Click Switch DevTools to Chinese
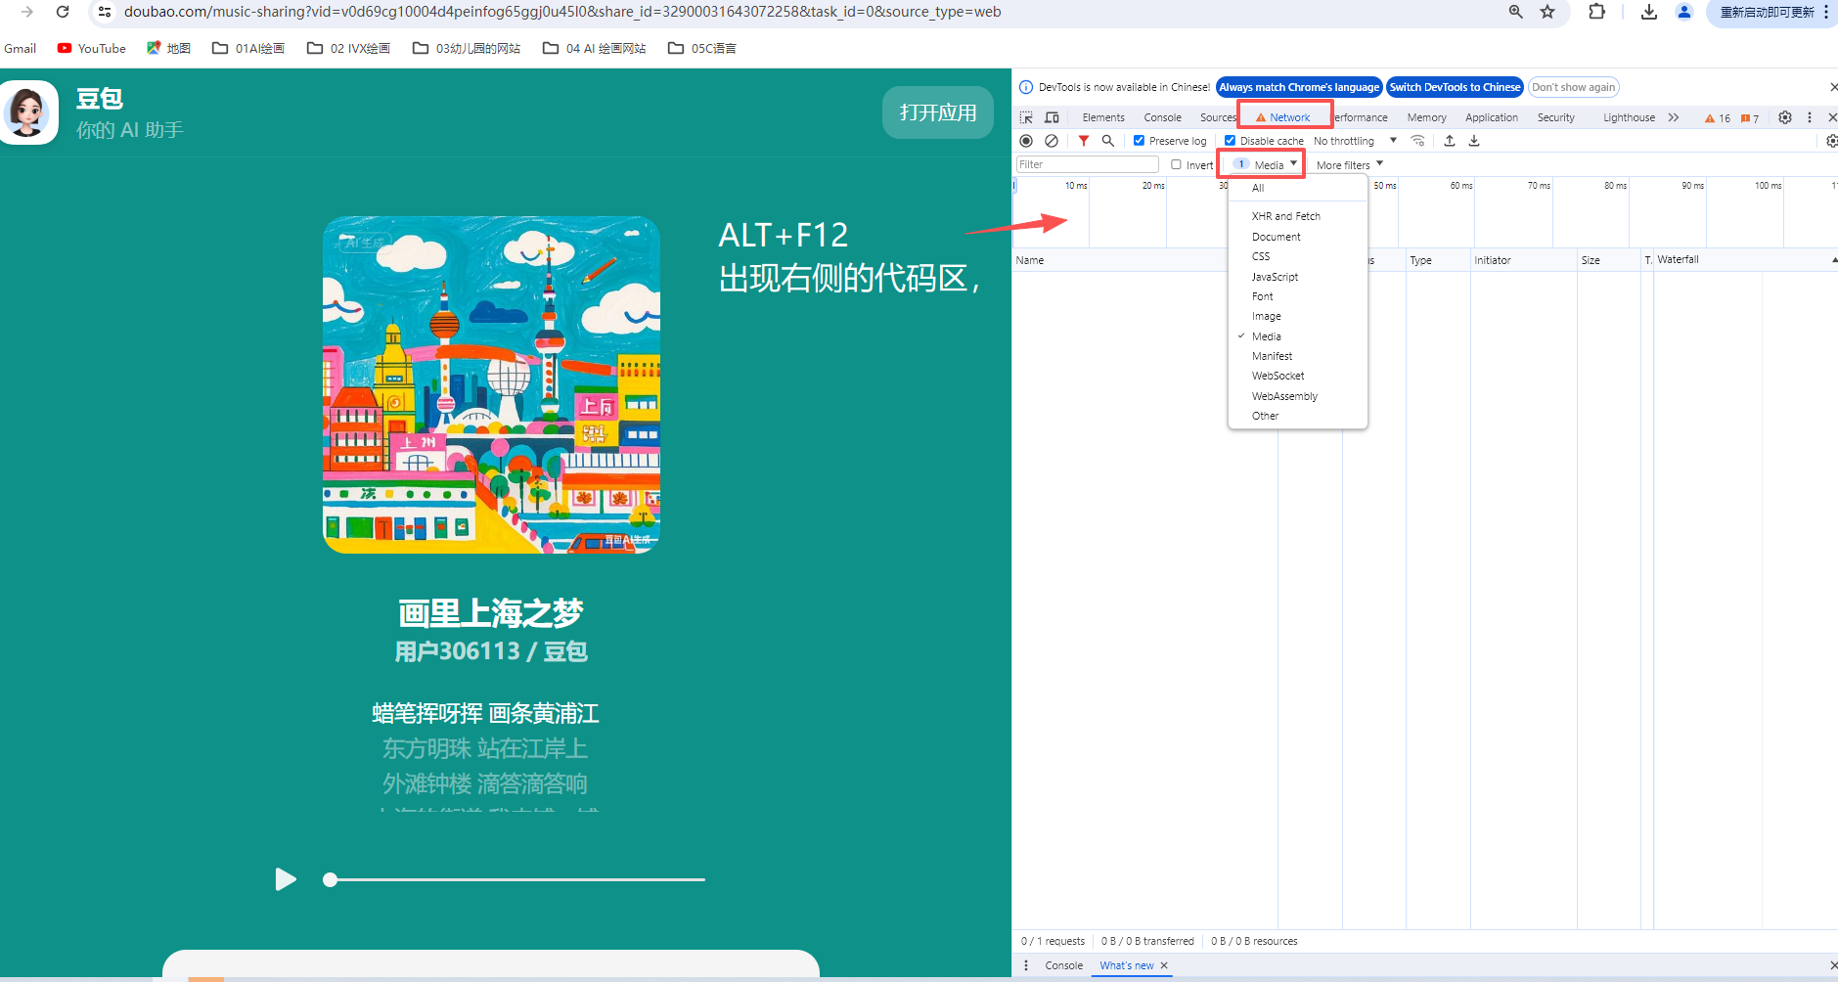Screen dimensions: 1838x982 1455,87
